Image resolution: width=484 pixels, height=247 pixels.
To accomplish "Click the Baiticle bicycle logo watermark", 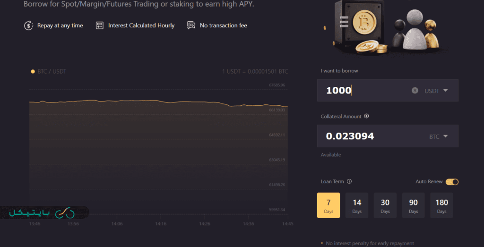I will (x=43, y=213).
